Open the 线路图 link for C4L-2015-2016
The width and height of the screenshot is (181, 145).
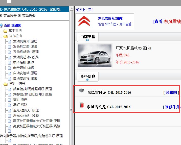pyautogui.click(x=171, y=92)
